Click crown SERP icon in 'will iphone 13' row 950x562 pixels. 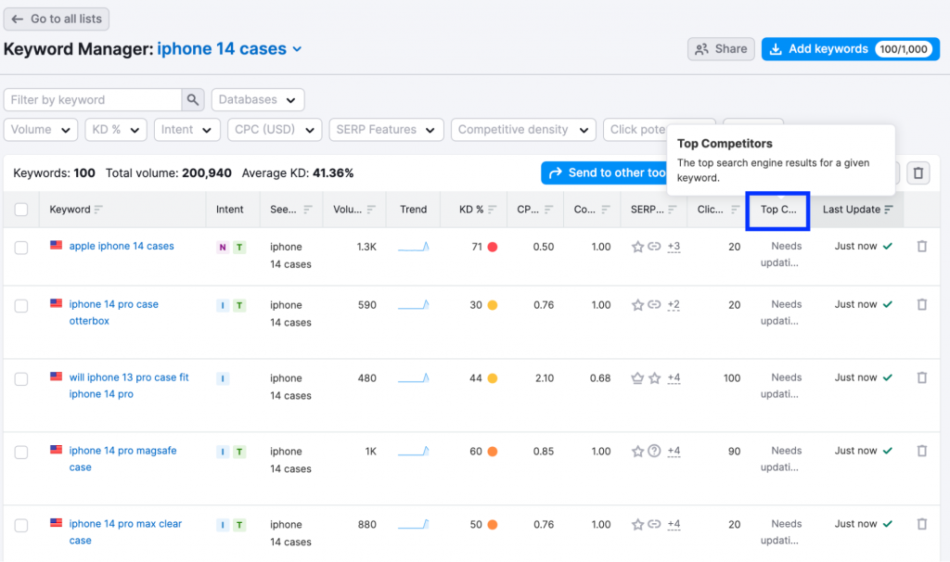pyautogui.click(x=637, y=378)
